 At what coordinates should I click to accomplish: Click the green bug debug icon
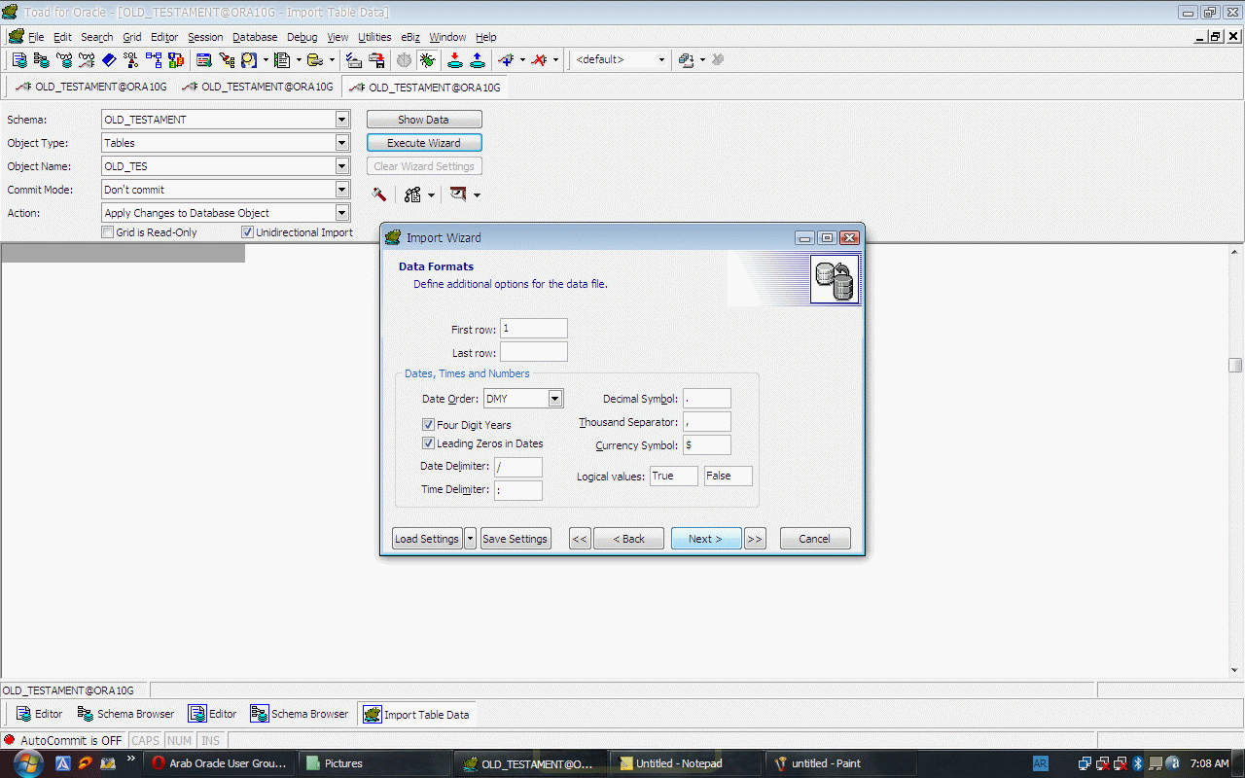pyautogui.click(x=427, y=60)
